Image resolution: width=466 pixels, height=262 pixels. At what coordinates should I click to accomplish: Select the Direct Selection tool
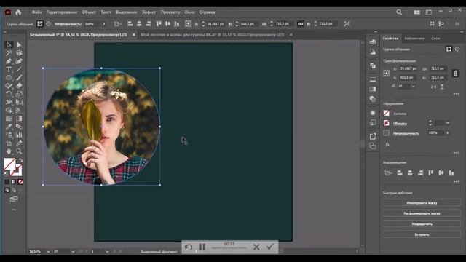click(x=19, y=45)
